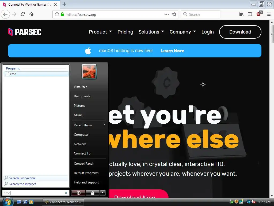Open Computer from Start menu
274x206 pixels.
(x=81, y=135)
